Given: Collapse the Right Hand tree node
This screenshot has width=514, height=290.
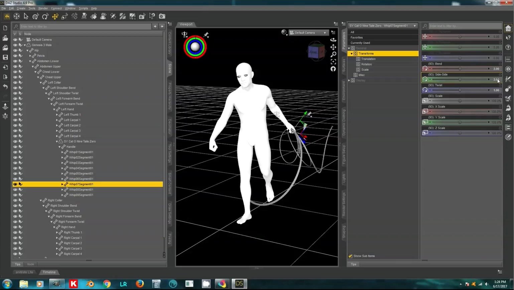Looking at the screenshot, I should tap(54, 227).
